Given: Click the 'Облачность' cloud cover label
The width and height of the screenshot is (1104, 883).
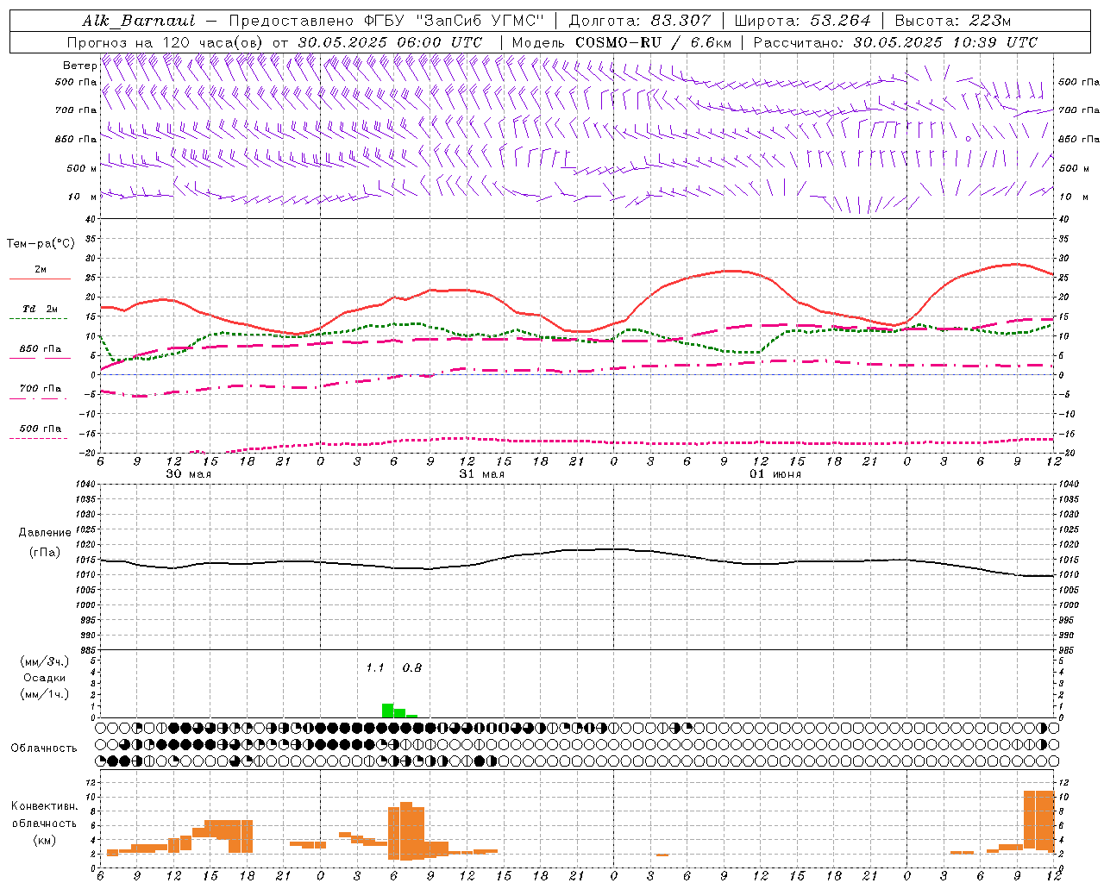Looking at the screenshot, I should [44, 748].
